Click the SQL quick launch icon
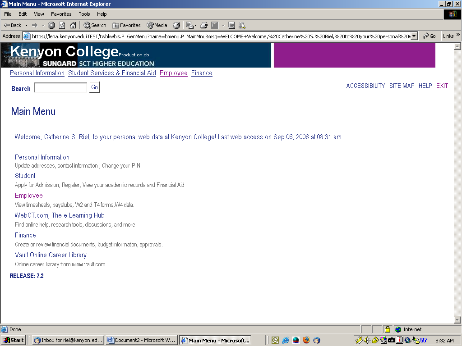The height and width of the screenshot is (346, 462). tap(296, 340)
